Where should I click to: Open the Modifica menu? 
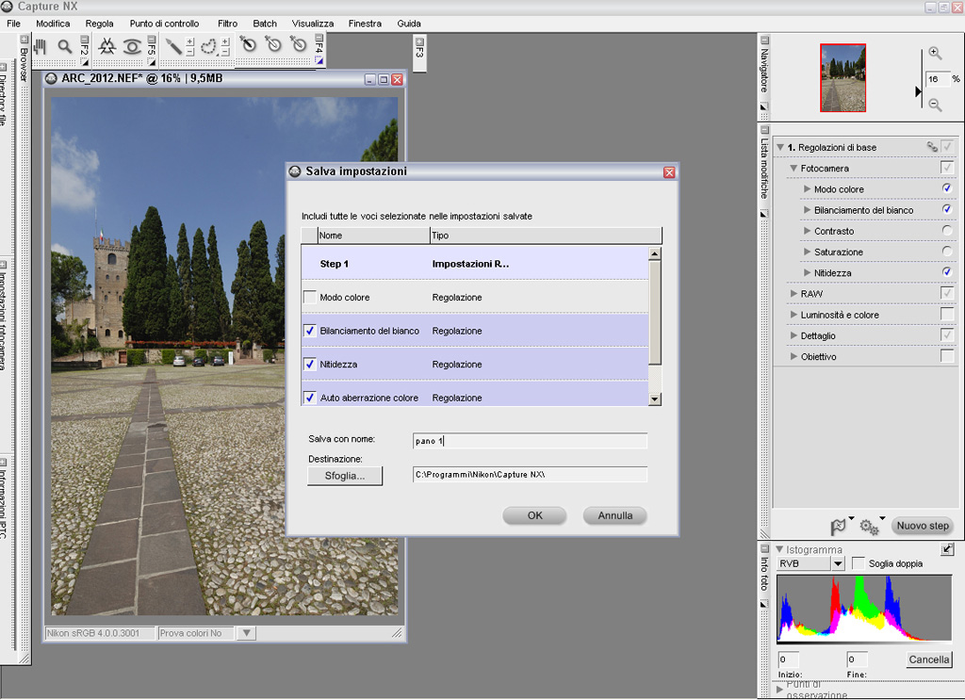[x=53, y=24]
